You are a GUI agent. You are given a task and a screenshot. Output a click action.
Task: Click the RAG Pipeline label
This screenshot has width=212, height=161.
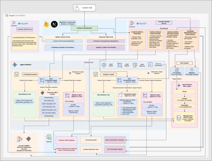click(185, 63)
